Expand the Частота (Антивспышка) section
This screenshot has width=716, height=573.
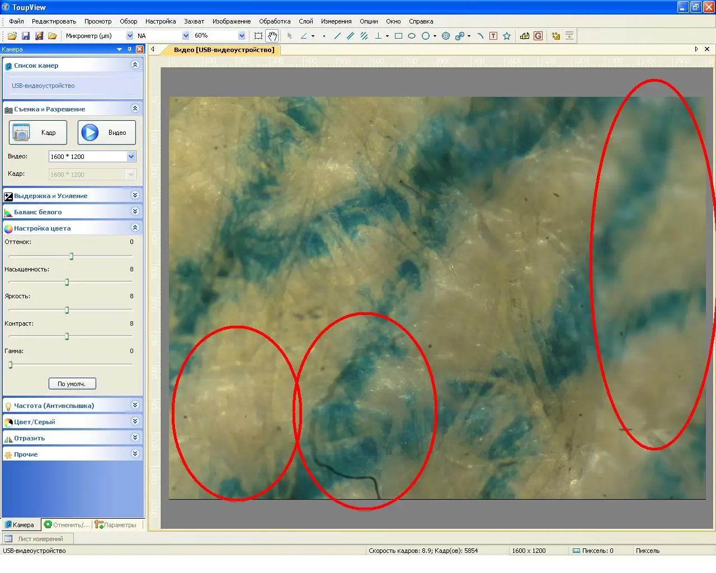click(x=135, y=405)
